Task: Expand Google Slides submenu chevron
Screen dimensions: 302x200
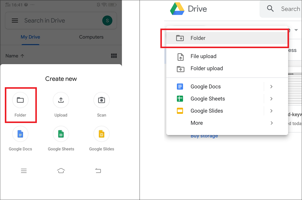Action: pos(271,111)
